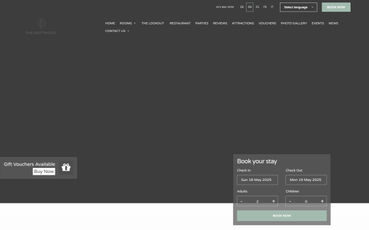Open the PHOTO GALLERY page
This screenshot has height=230, width=369.
pos(294,23)
